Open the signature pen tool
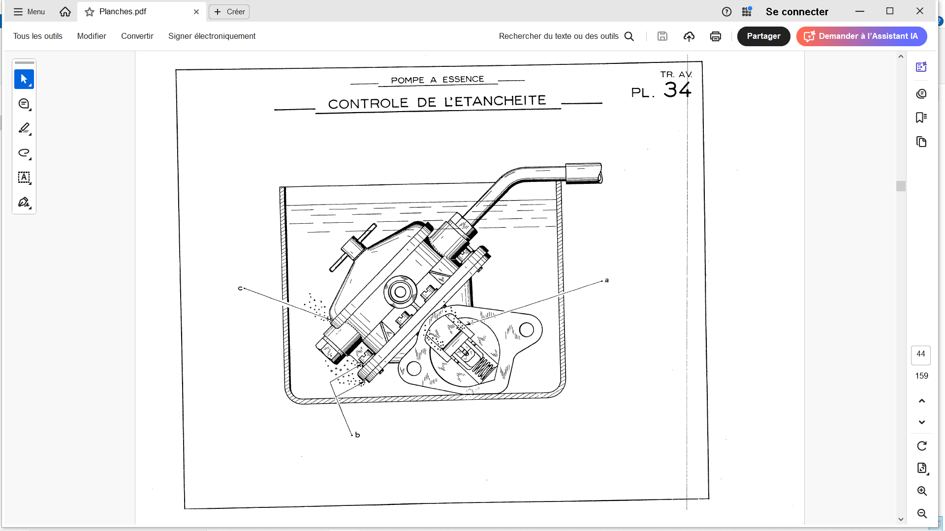 24,202
